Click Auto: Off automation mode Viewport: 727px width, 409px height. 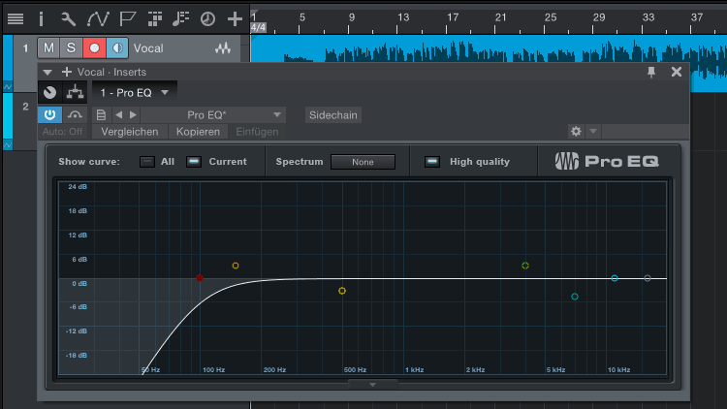coord(63,132)
